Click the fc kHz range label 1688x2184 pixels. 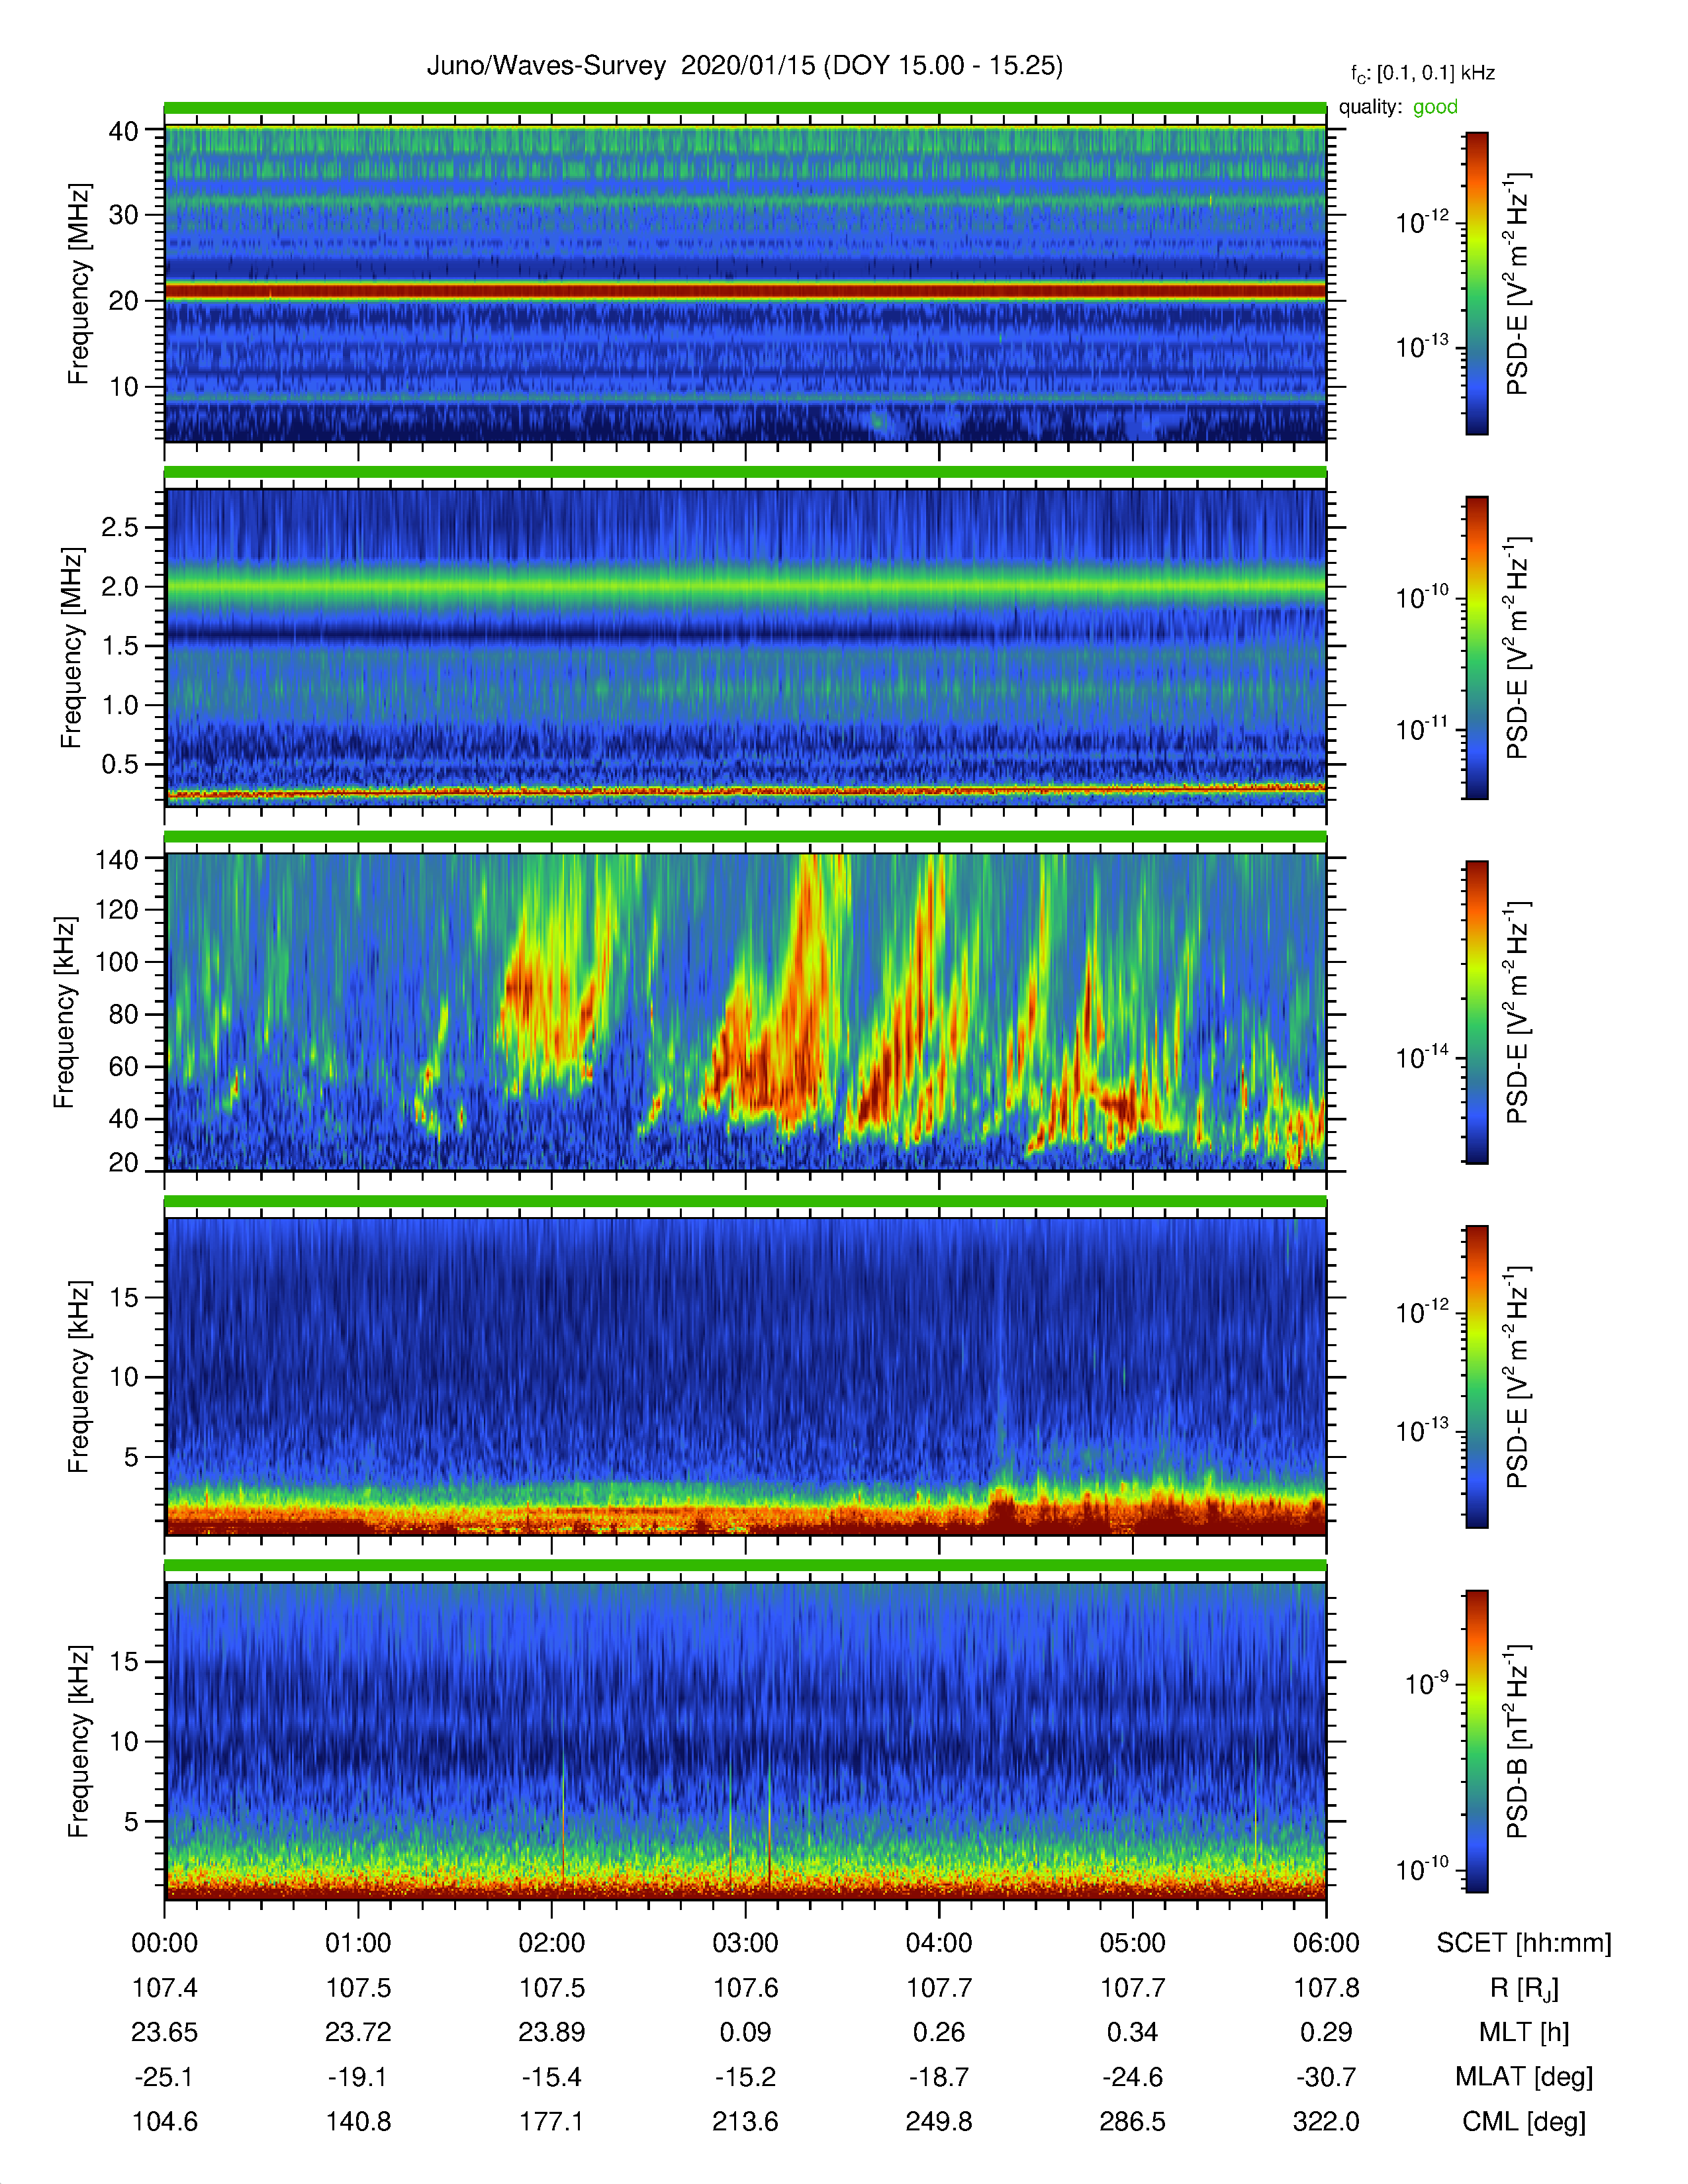(1423, 74)
